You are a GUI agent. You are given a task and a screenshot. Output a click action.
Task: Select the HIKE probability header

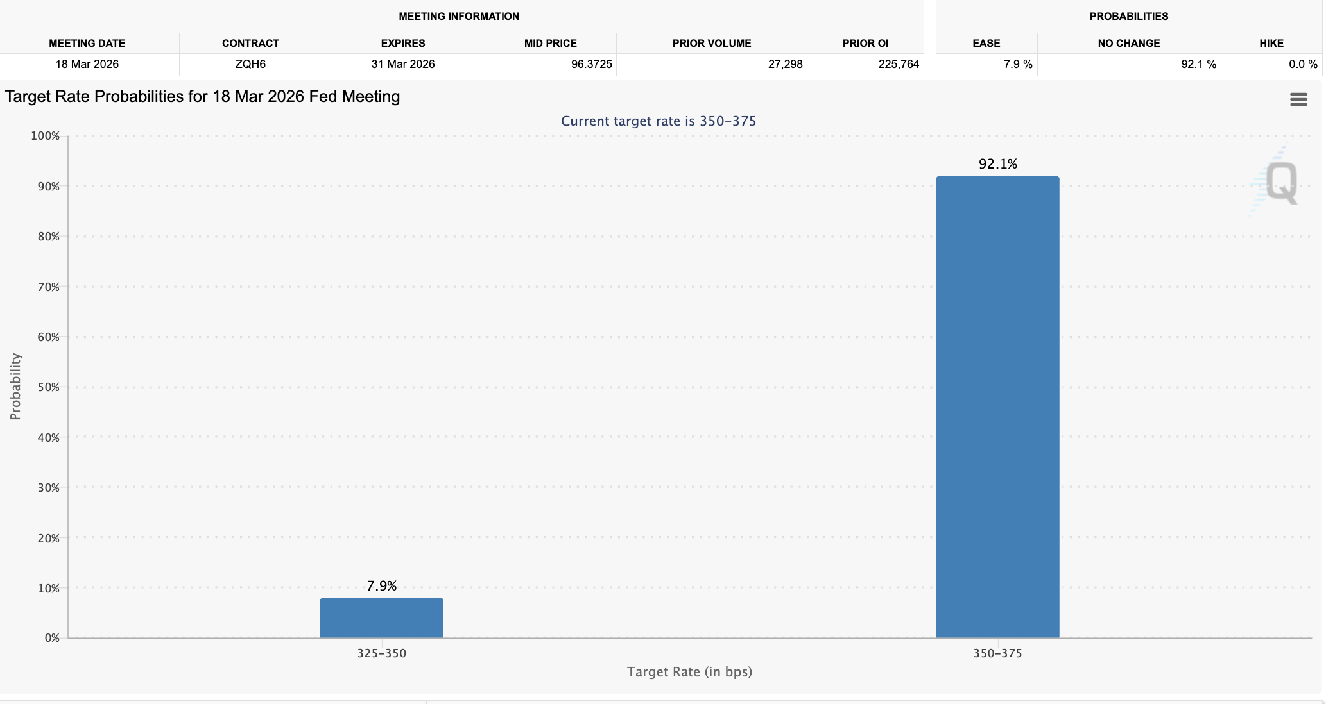click(x=1271, y=43)
